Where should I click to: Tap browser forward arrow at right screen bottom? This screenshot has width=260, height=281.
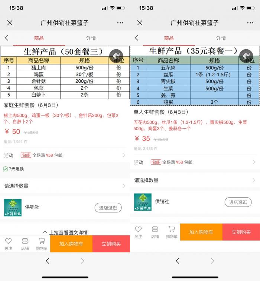(x=212, y=261)
